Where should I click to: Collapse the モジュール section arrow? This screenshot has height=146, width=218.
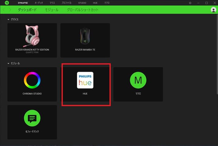click(x=8, y=63)
